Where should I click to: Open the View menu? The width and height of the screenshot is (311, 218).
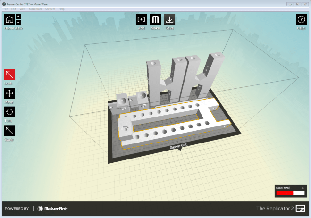(22, 9)
